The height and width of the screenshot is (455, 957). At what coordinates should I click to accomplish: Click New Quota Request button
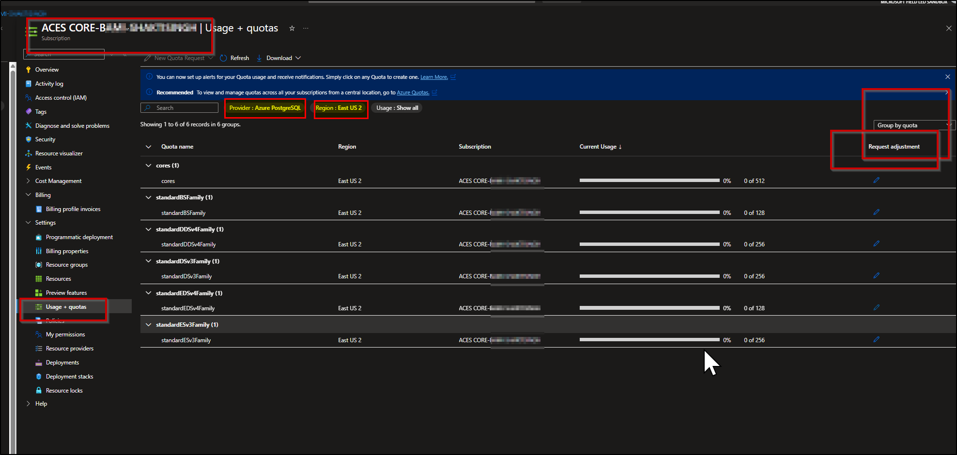coord(179,58)
